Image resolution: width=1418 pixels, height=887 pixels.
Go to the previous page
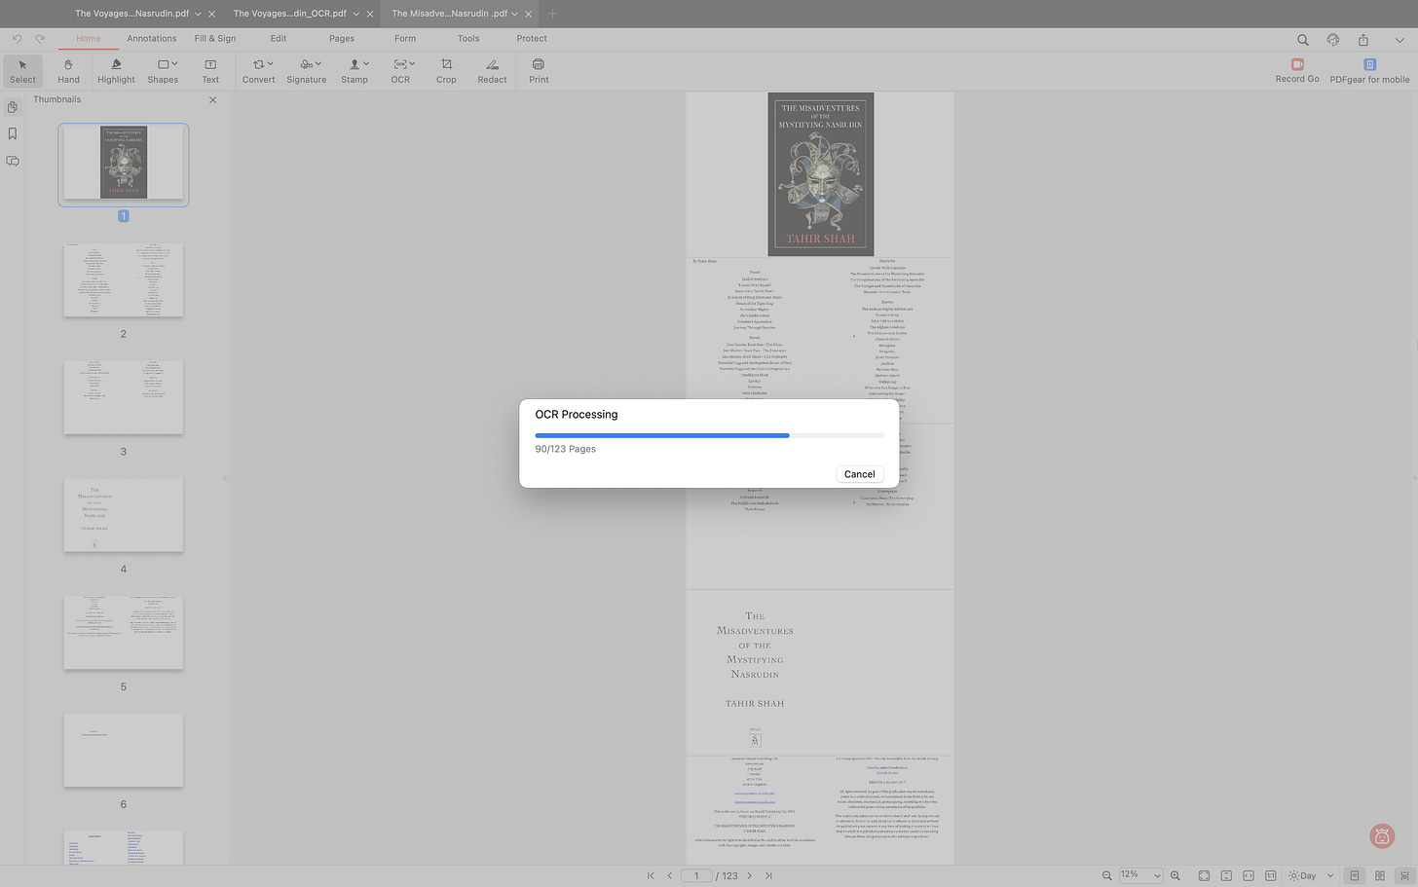[669, 875]
